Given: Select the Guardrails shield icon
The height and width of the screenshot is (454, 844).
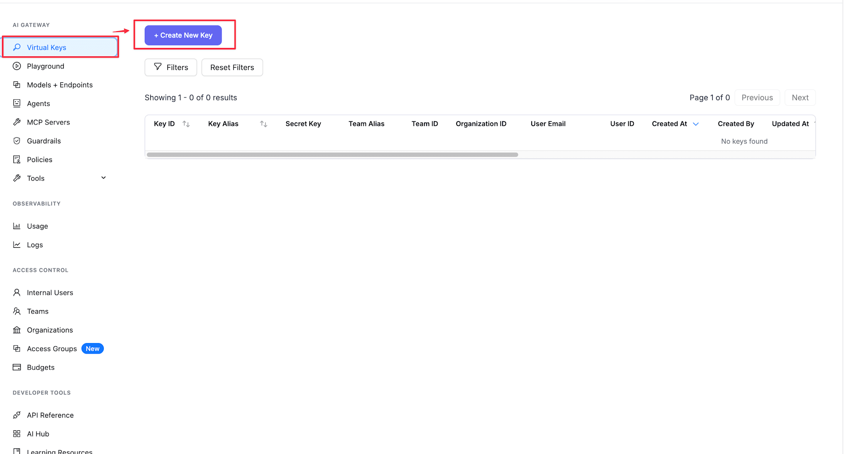Looking at the screenshot, I should tap(17, 141).
